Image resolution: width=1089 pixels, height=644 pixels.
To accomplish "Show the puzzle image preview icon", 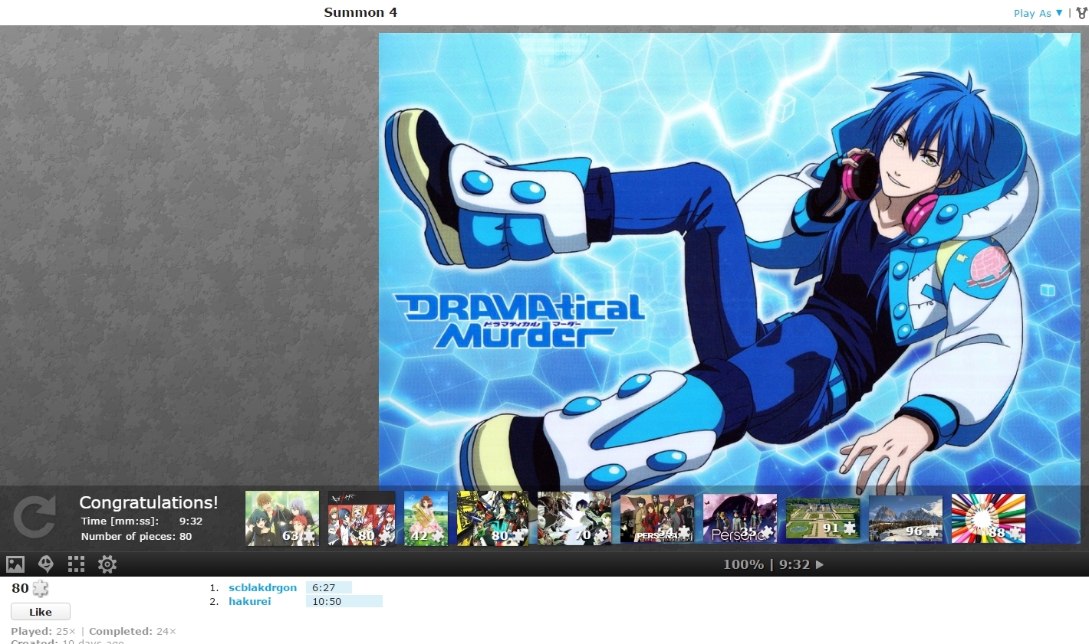I will 15,565.
